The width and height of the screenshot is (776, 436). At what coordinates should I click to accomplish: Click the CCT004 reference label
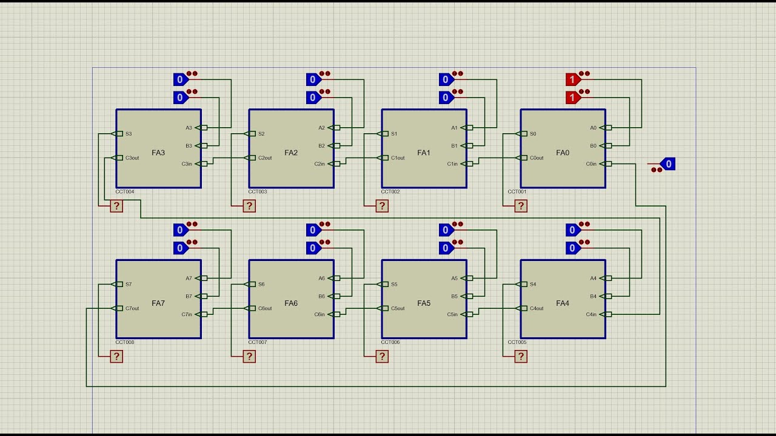coord(125,192)
